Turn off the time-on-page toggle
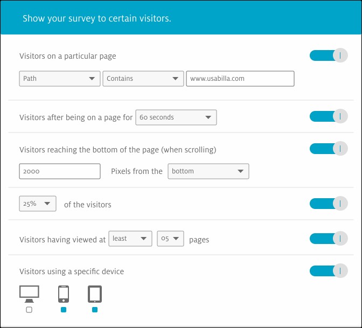 click(328, 116)
